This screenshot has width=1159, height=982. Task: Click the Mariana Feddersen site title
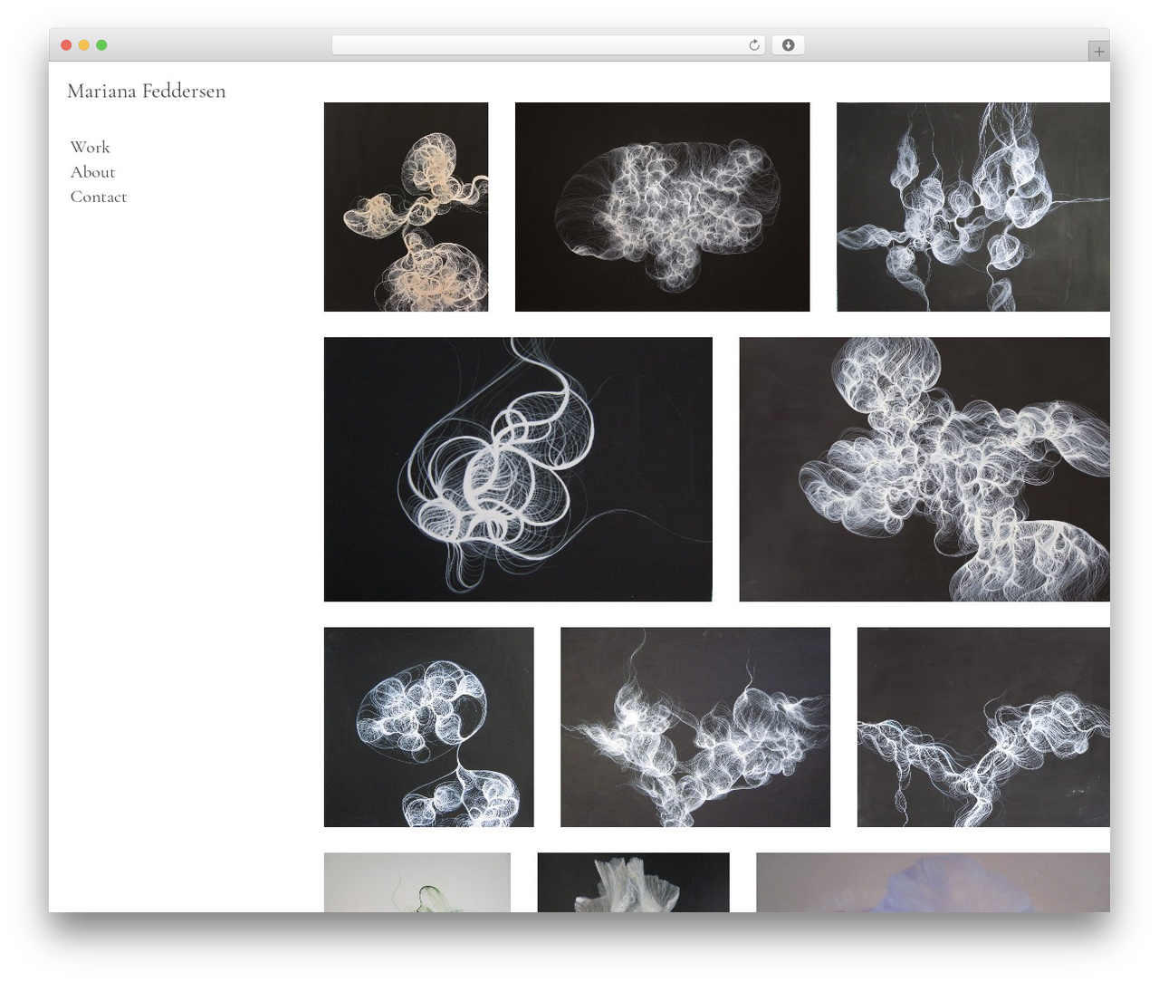coord(146,91)
